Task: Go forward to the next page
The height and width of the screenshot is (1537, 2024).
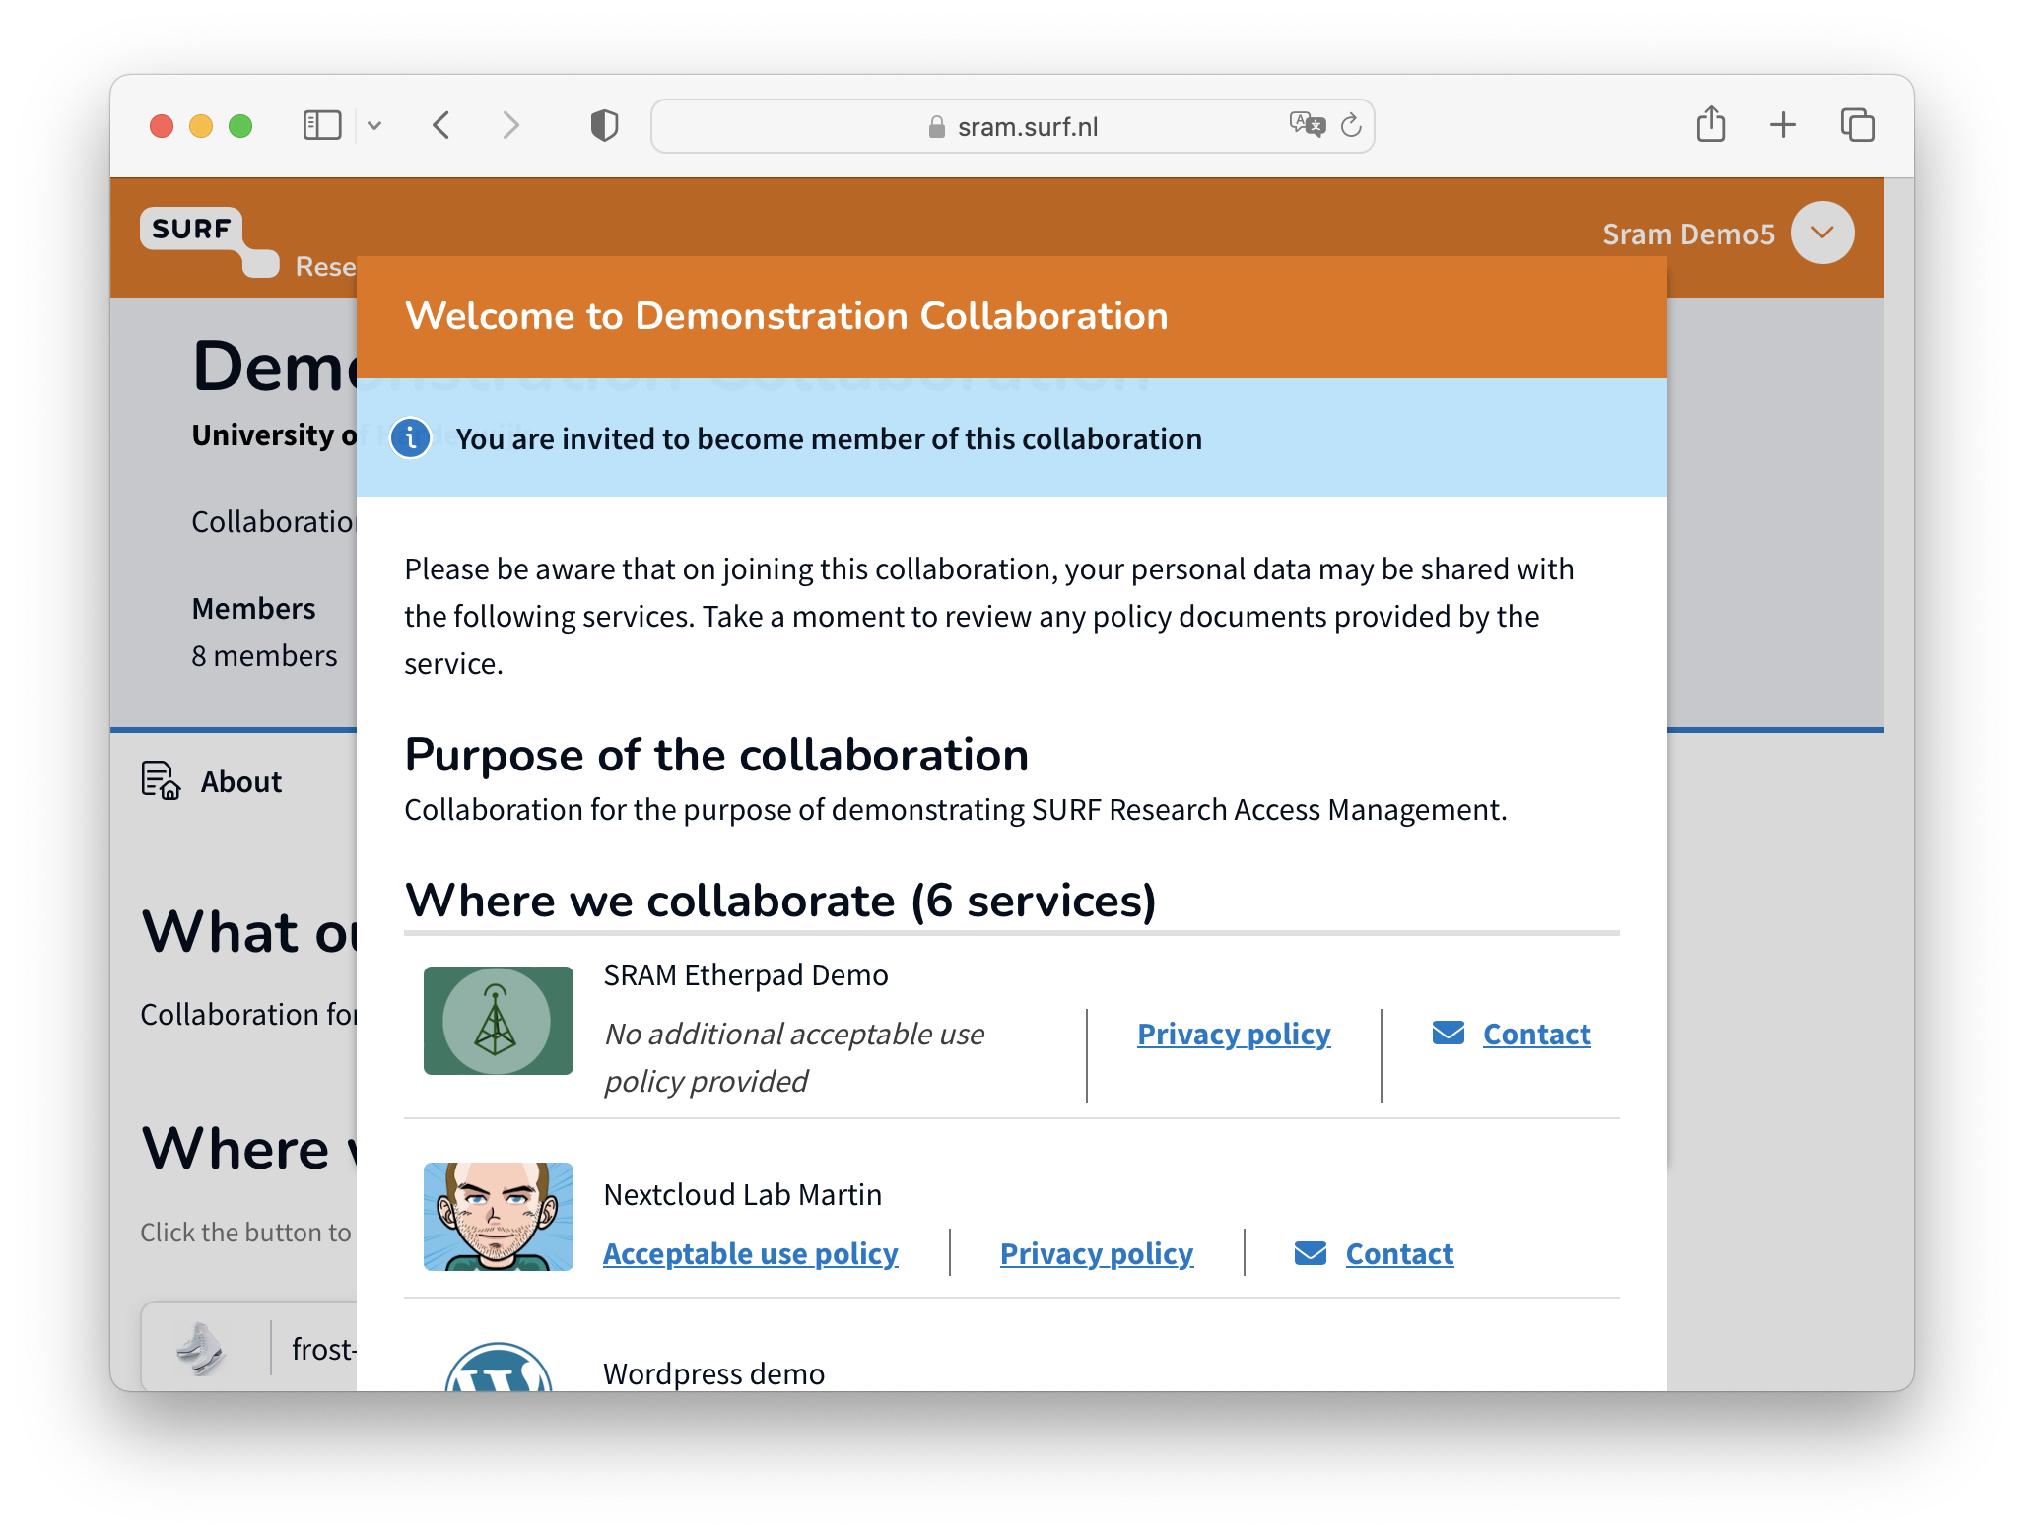Action: coord(510,125)
